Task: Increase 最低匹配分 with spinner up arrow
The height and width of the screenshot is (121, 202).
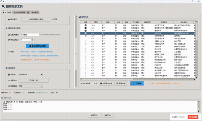Action: [x=32, y=39]
